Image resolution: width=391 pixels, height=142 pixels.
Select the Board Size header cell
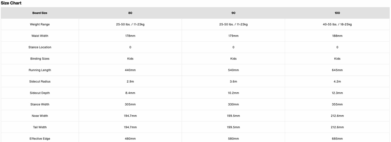pos(40,13)
